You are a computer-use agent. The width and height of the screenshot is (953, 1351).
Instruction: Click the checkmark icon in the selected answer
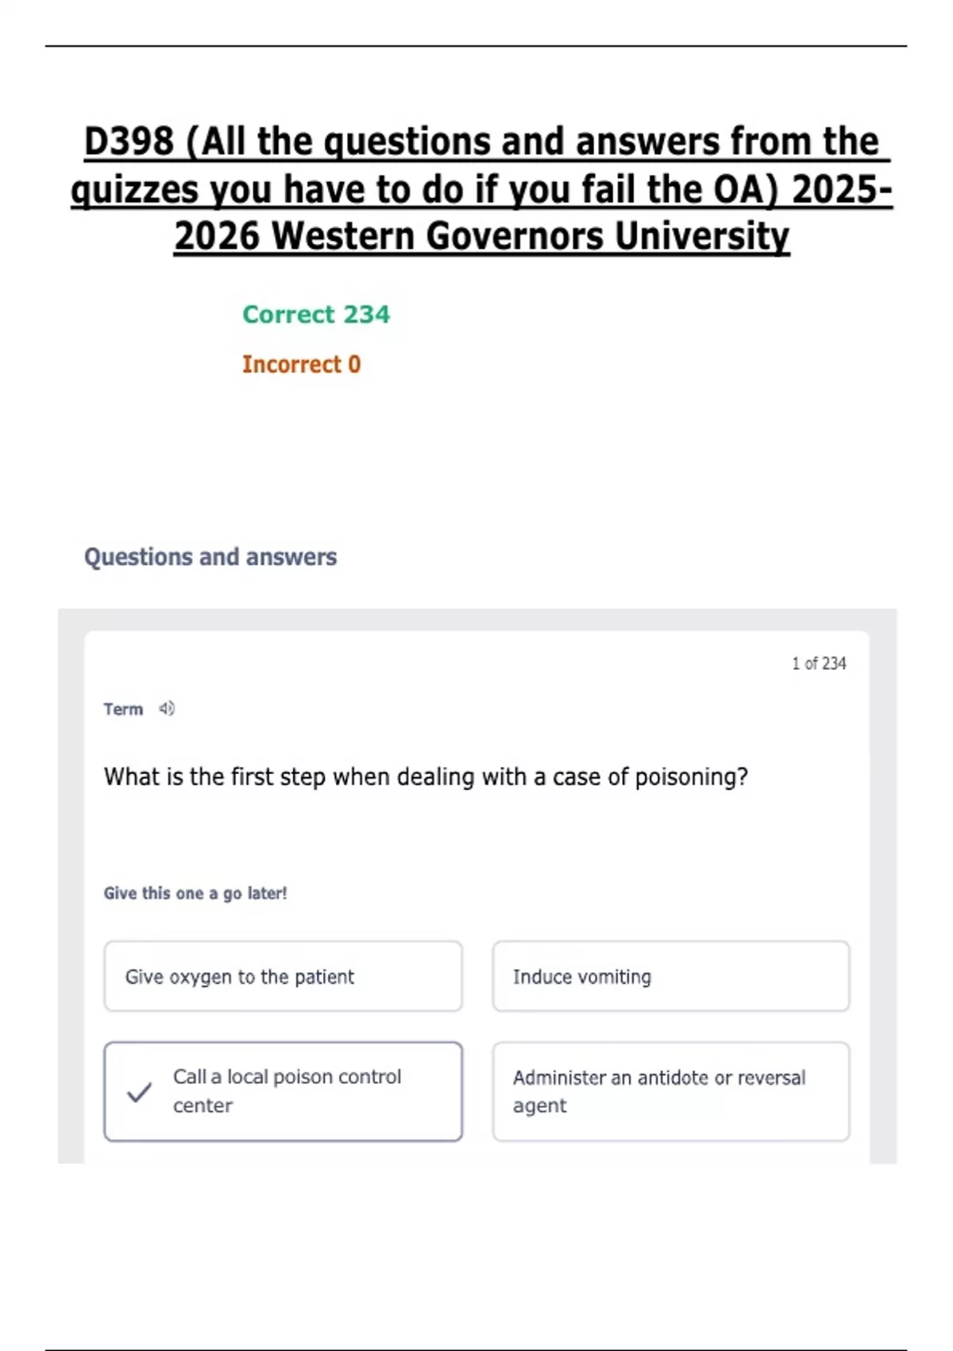(x=139, y=1092)
